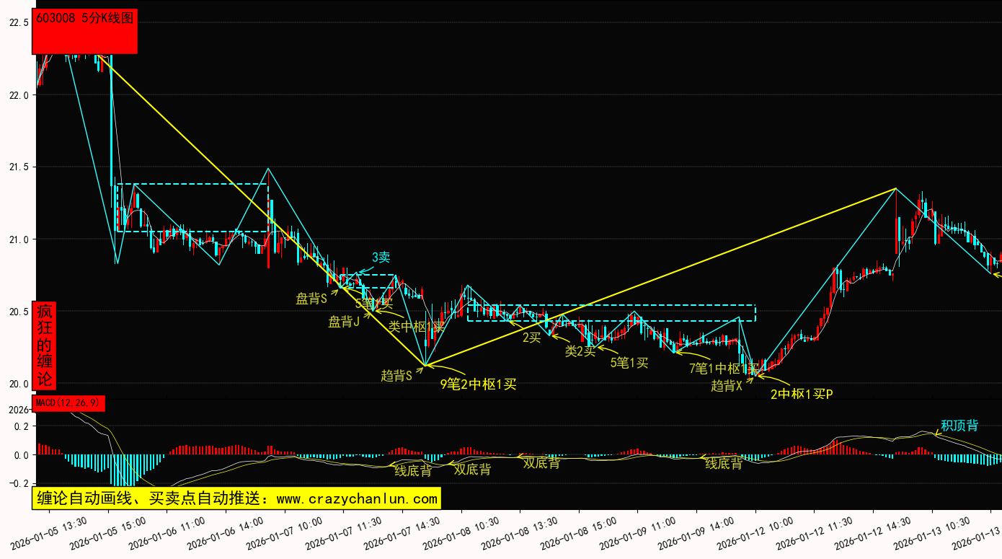Viewport: 1002px width, 559px height.
Task: Select the 2中枢1买P buy label
Action: [x=802, y=394]
